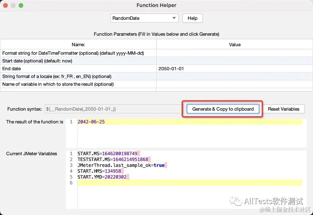Click empty line 6 in JMeter Variables

tap(190, 182)
